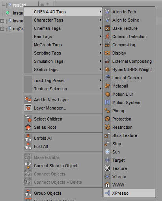Select the Phong tag icon

(x=107, y=111)
